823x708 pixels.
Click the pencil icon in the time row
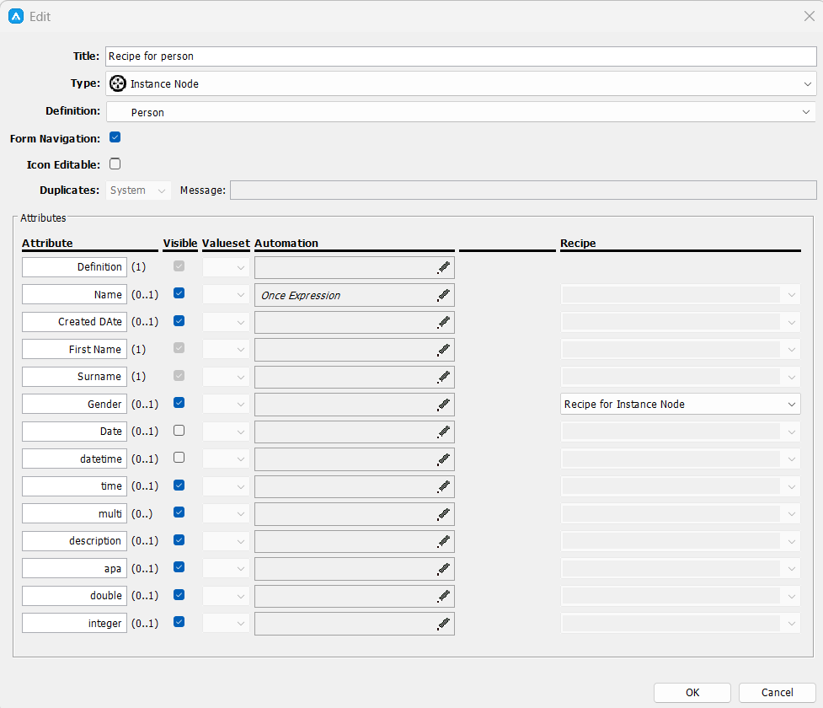pyautogui.click(x=443, y=486)
